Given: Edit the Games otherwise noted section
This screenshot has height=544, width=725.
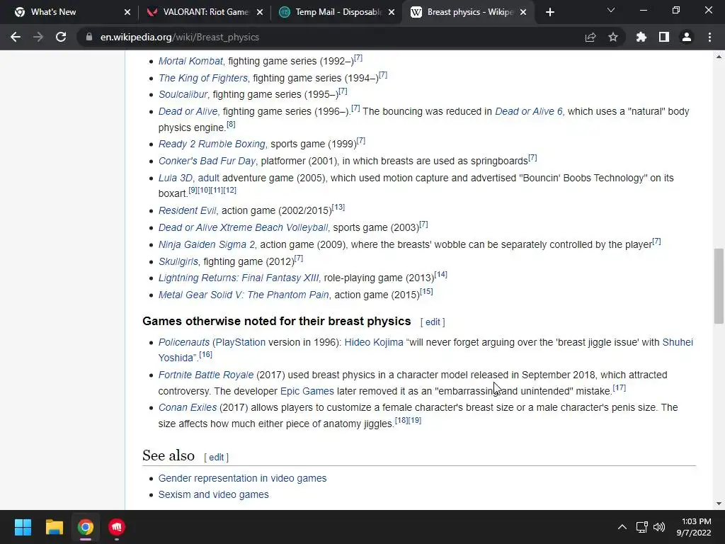Looking at the screenshot, I should point(433,322).
